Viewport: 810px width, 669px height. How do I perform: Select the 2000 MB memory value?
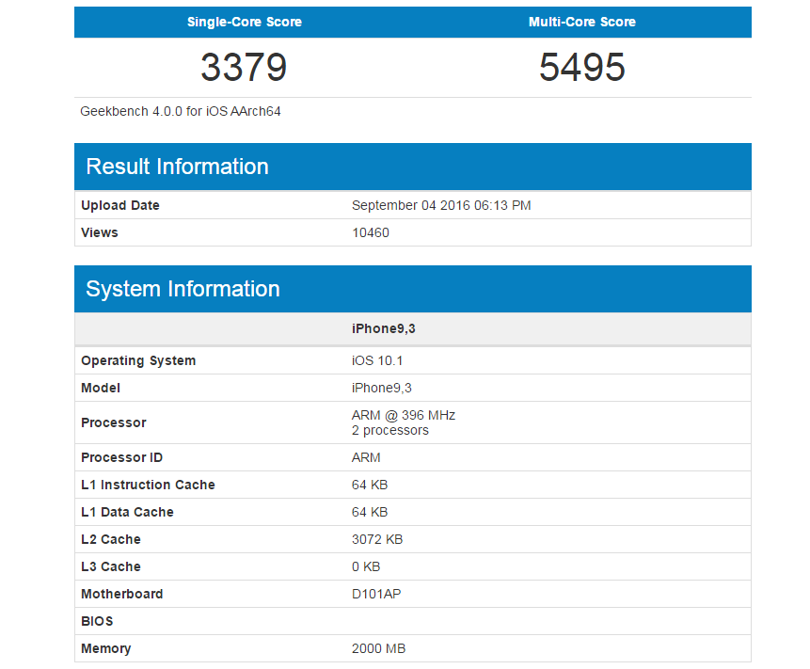click(x=378, y=649)
